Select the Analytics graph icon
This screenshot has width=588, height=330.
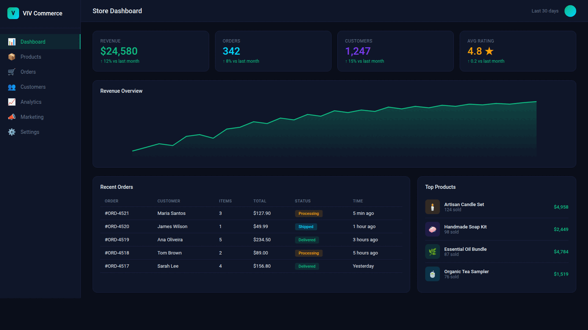tap(12, 102)
